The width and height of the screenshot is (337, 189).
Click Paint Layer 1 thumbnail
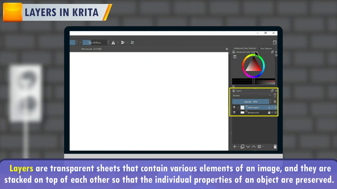pyautogui.click(x=243, y=107)
